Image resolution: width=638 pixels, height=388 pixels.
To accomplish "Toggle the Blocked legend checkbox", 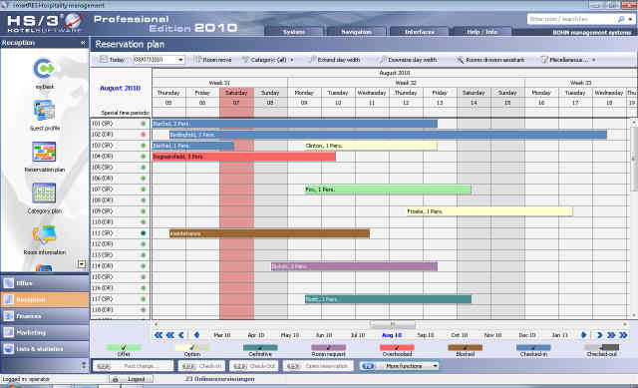I will point(466,347).
